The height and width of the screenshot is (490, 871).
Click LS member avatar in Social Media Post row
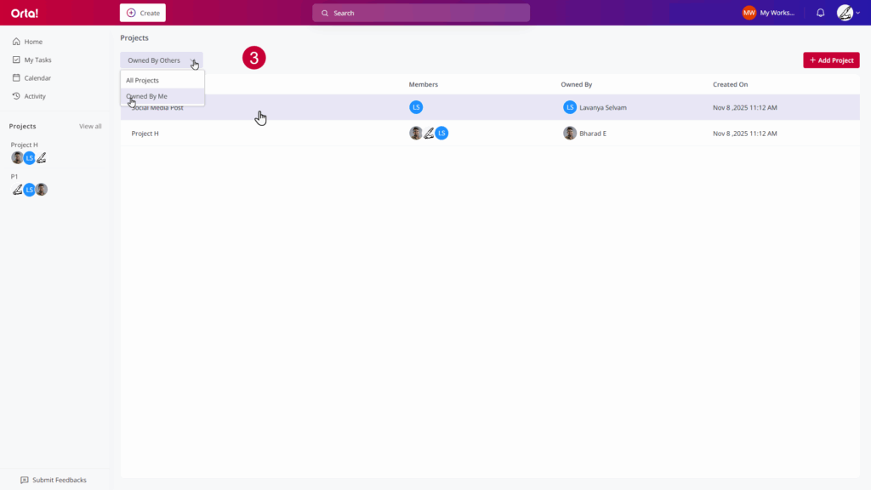(x=416, y=107)
